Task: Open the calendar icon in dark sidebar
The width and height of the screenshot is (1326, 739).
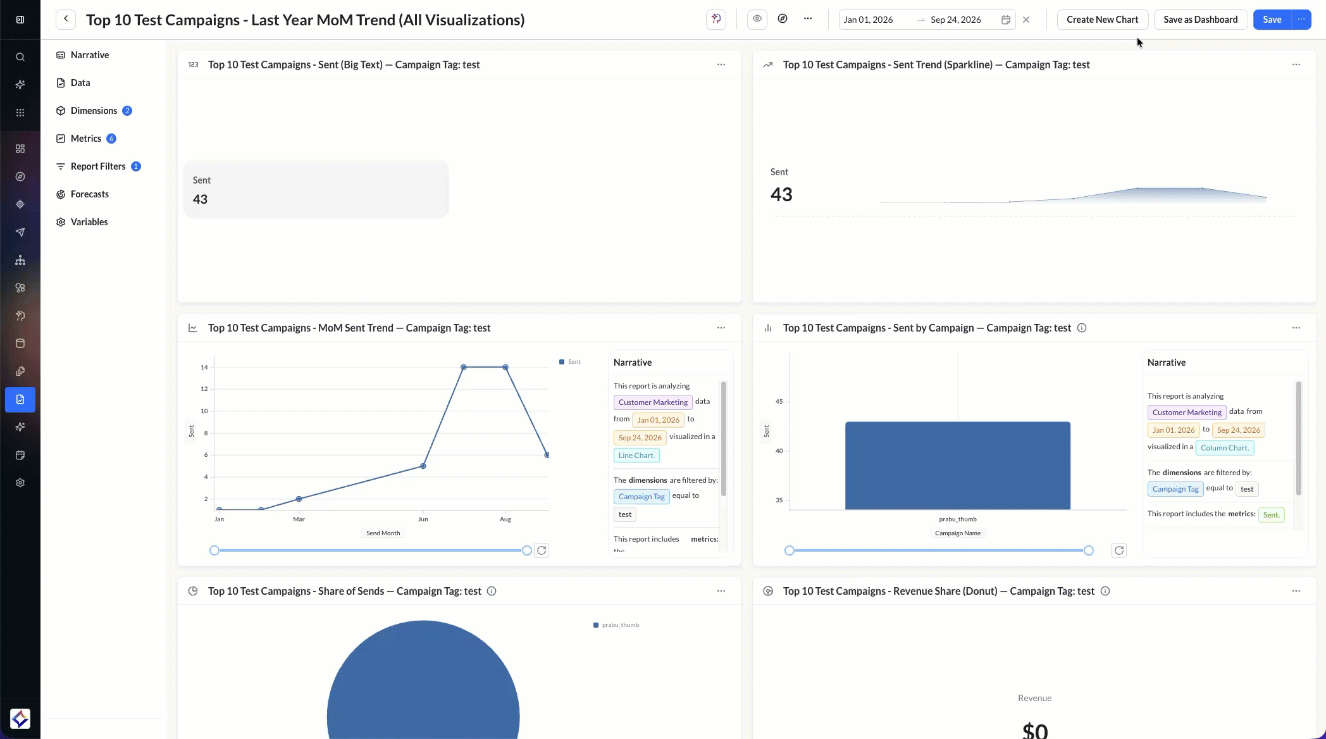Action: pyautogui.click(x=20, y=455)
